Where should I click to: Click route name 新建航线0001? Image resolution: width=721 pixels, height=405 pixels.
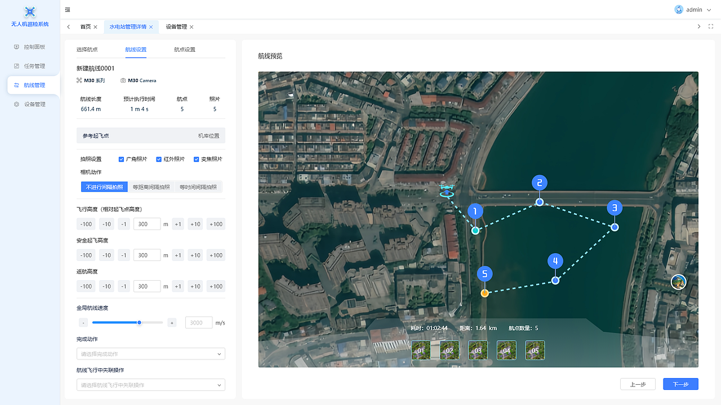pyautogui.click(x=96, y=69)
